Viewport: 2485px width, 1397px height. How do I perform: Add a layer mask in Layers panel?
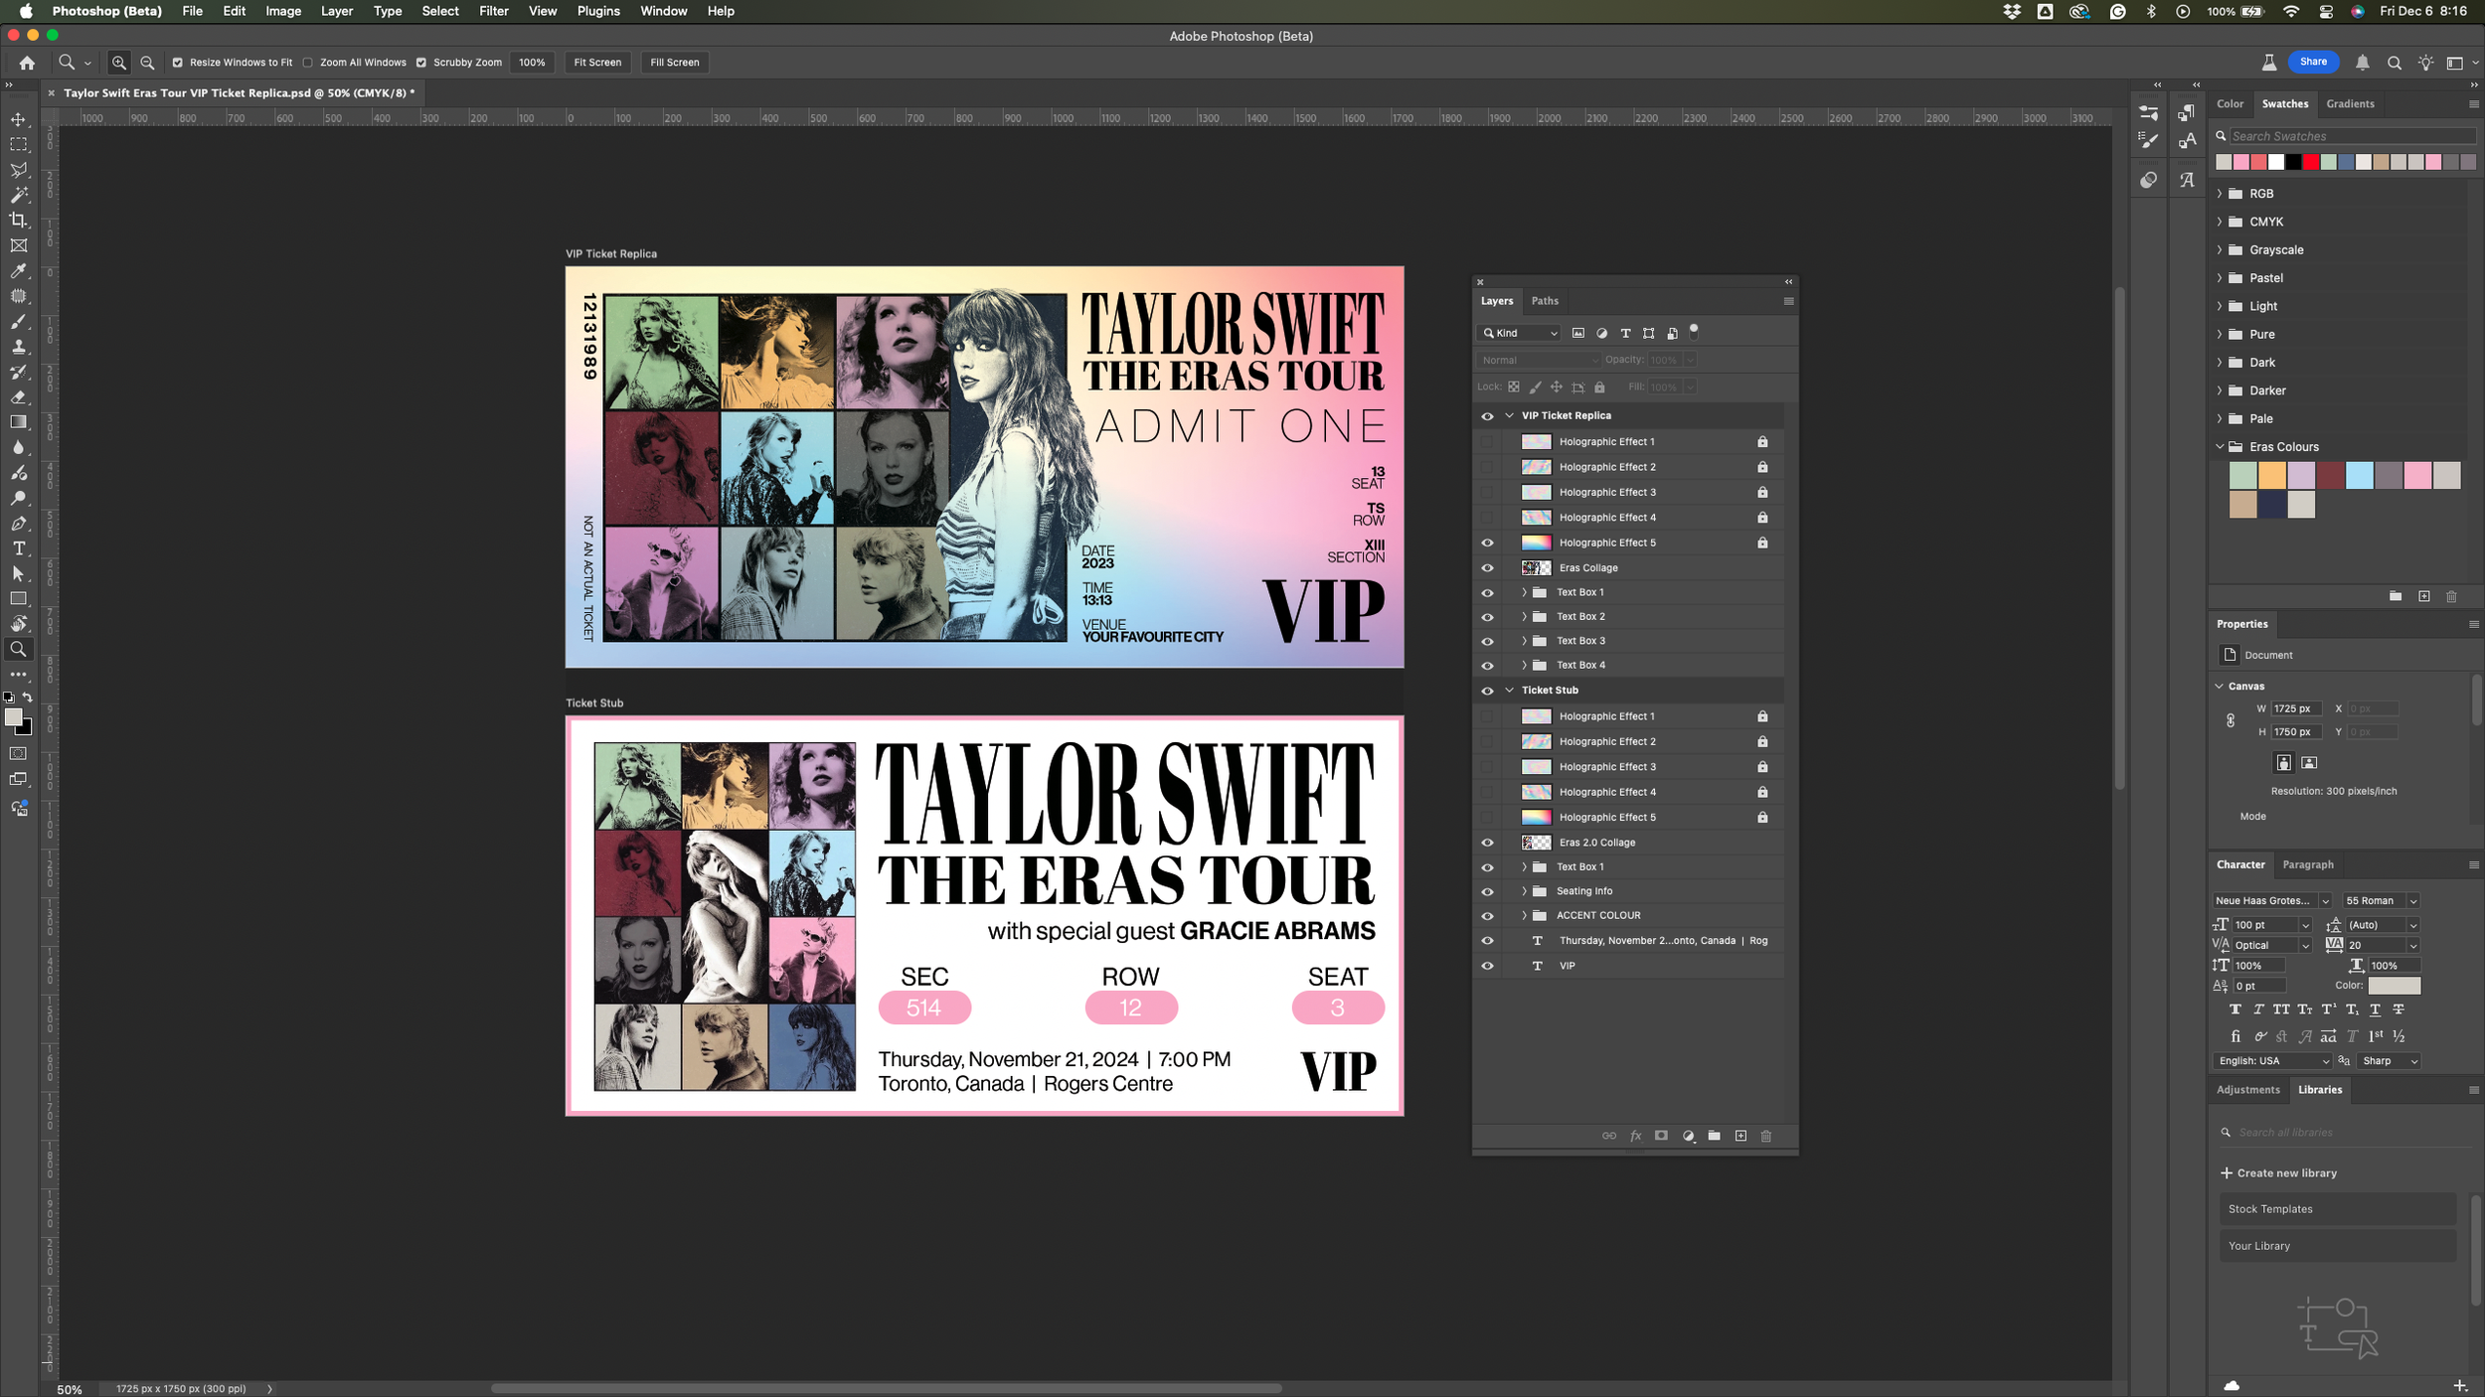point(1661,1136)
